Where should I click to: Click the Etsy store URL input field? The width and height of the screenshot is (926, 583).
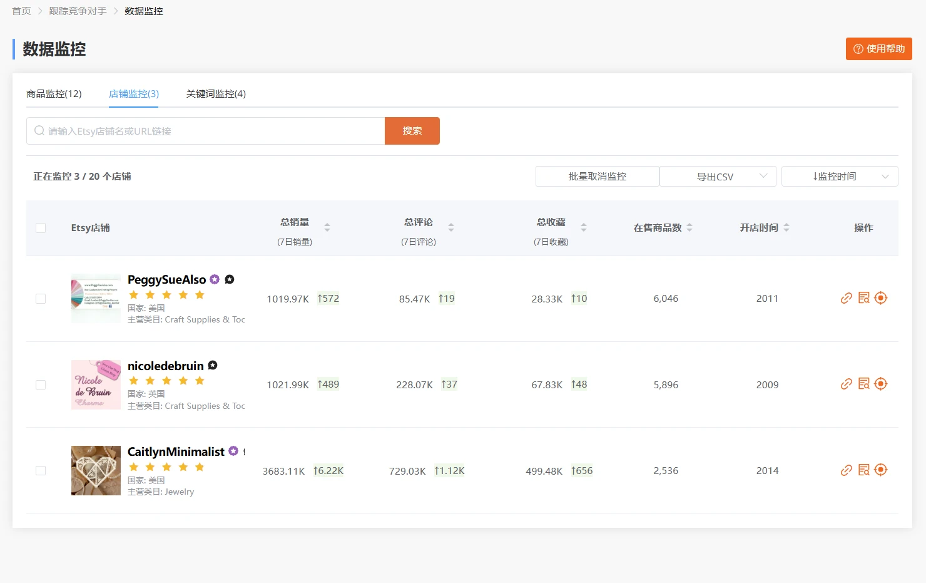click(206, 130)
